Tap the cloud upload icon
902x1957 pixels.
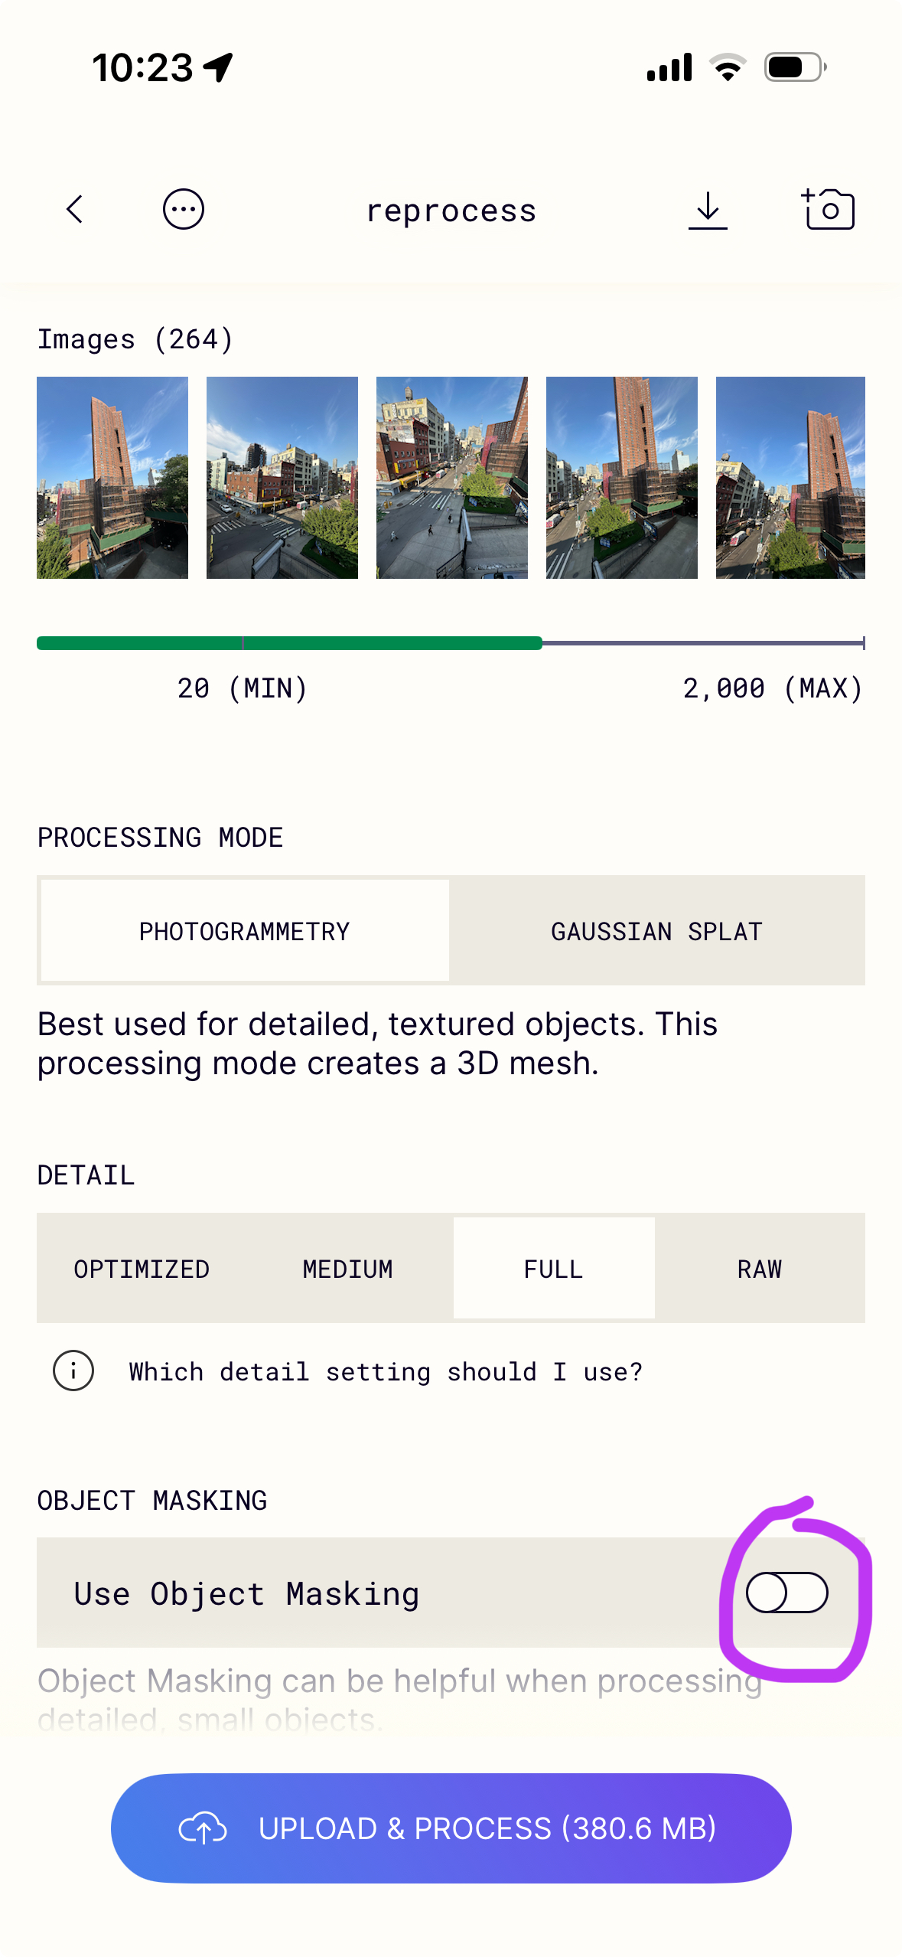(x=203, y=1828)
